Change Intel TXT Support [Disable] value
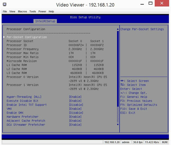This screenshot has height=145, width=171. coord(76,105)
